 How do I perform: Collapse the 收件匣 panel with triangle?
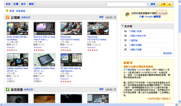point(122,26)
